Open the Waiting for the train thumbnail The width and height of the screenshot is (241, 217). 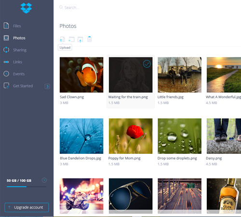(x=131, y=75)
